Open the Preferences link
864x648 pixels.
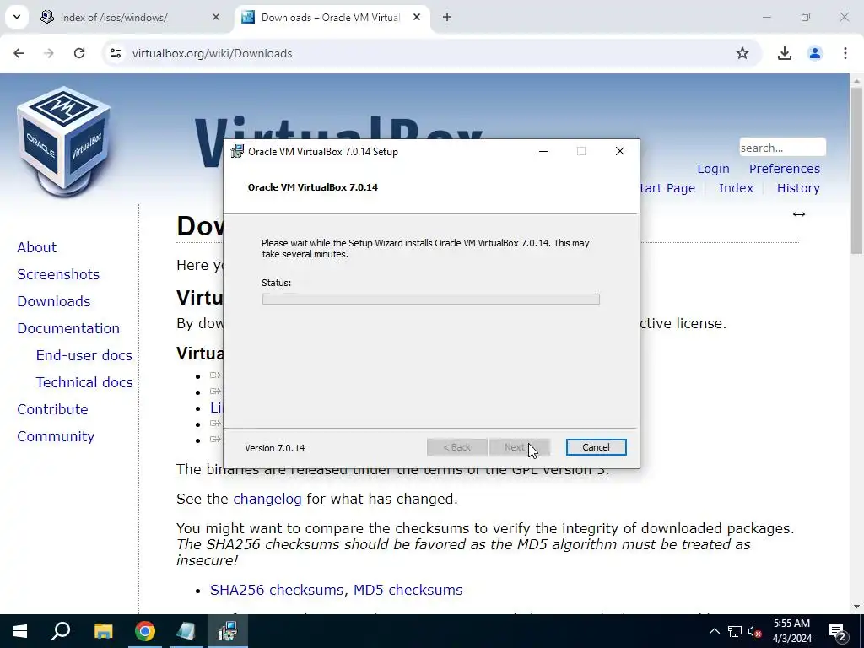(784, 169)
